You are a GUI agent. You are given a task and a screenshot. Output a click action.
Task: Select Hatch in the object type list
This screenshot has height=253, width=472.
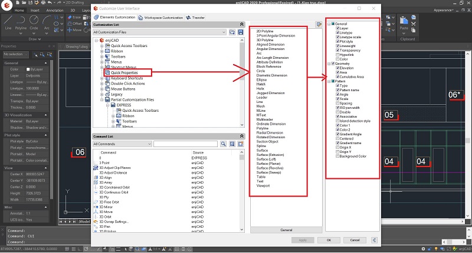tap(261, 84)
